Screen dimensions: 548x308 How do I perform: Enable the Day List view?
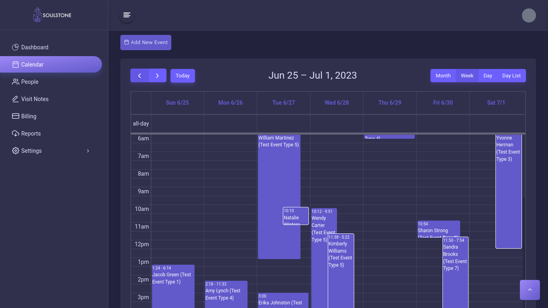(511, 75)
